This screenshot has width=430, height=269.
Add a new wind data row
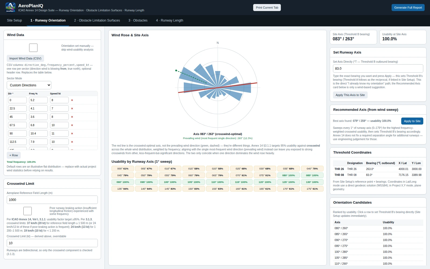pyautogui.click(x=14, y=155)
